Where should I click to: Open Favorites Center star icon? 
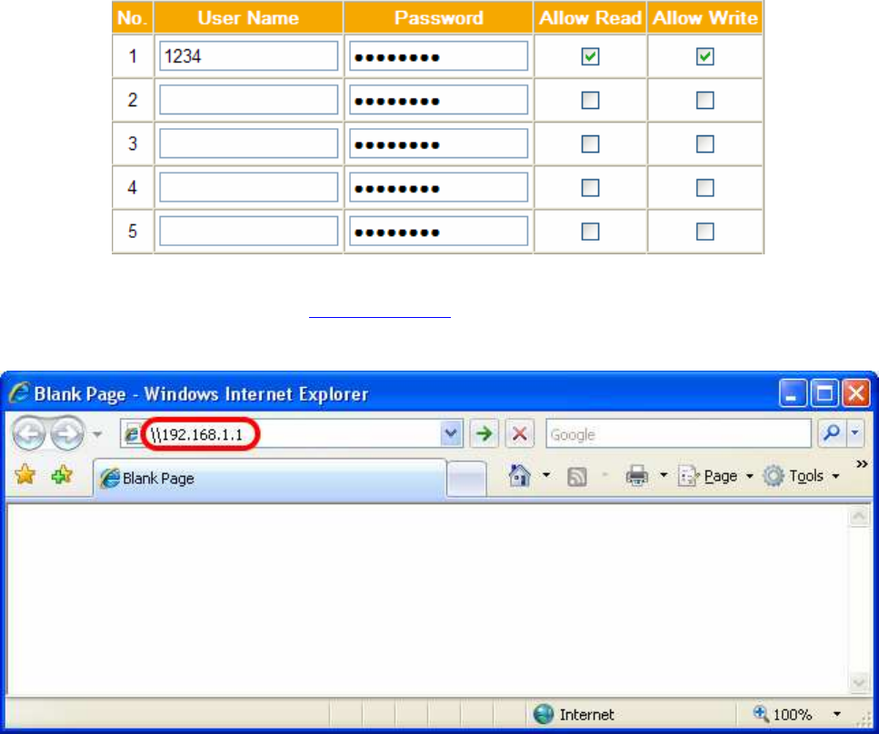point(25,475)
